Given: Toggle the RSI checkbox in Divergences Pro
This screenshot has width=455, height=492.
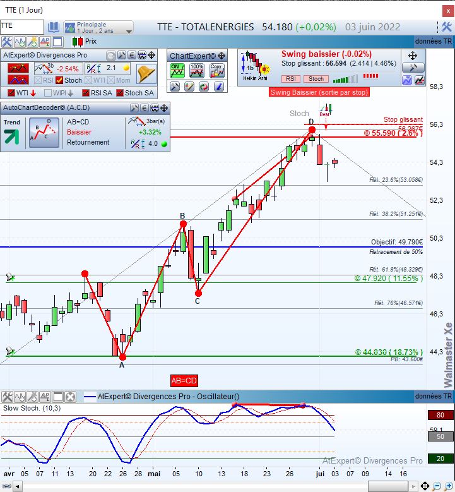Looking at the screenshot, I should coord(38,80).
